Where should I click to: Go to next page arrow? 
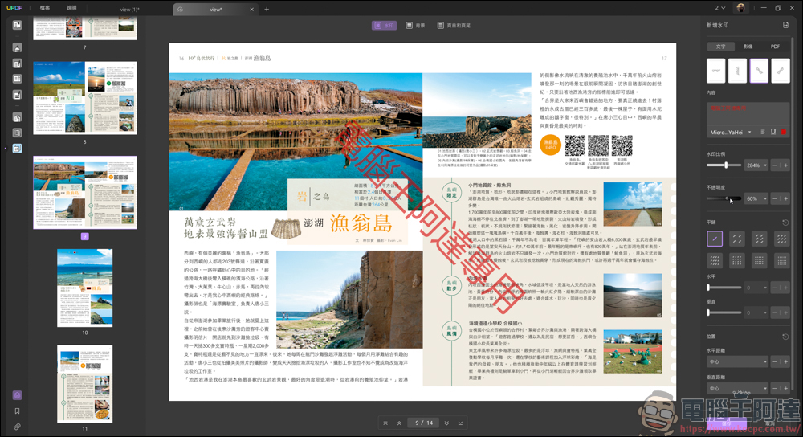coord(446,423)
